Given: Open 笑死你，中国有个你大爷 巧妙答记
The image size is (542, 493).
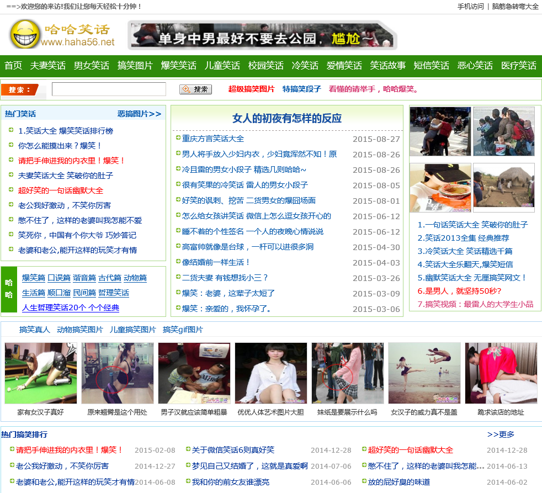Looking at the screenshot, I should [x=77, y=235].
